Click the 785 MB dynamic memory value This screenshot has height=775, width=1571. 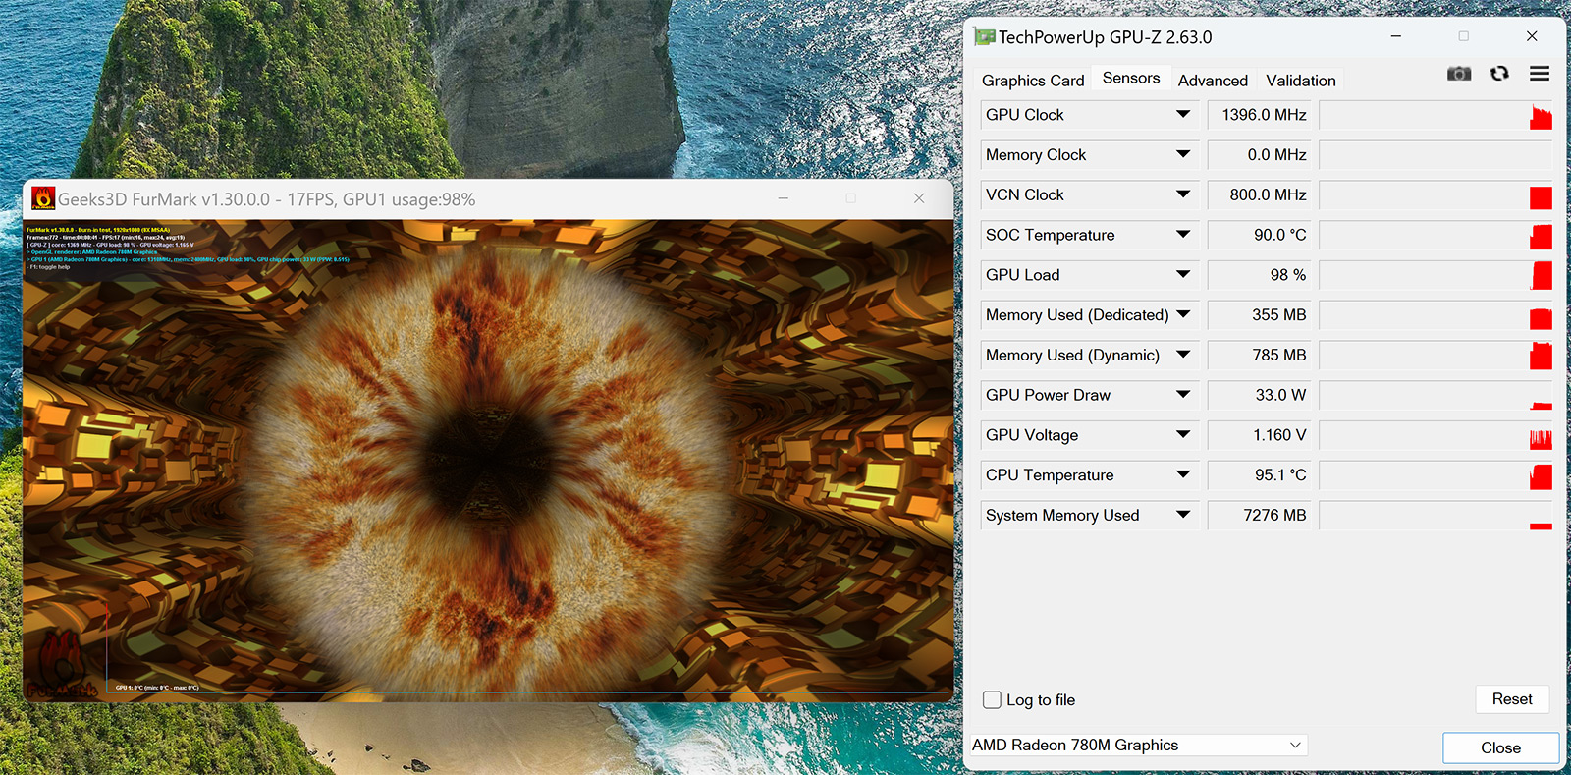coord(1261,355)
